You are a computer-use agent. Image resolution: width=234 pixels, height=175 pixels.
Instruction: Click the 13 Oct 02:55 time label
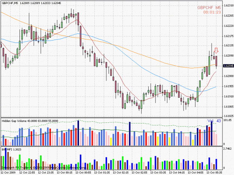point(139,173)
